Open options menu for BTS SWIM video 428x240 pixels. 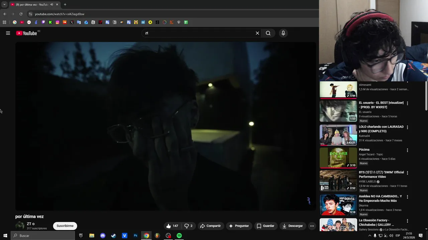tap(407, 173)
